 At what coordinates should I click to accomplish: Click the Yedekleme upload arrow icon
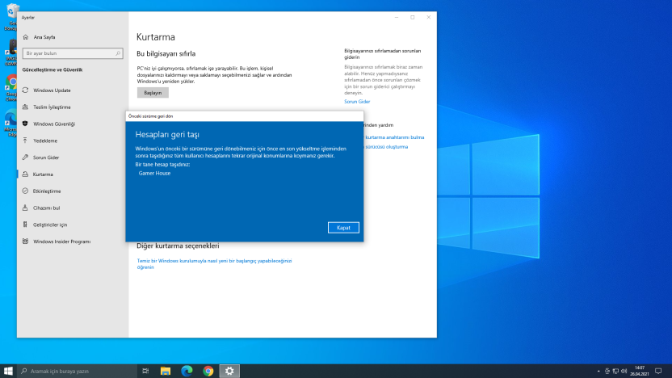tap(25, 141)
